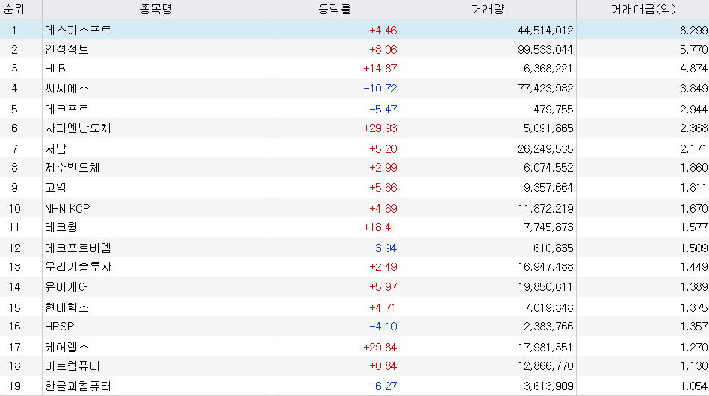The image size is (709, 396).
Task: Open the HPSP stock row
Action: click(x=354, y=326)
